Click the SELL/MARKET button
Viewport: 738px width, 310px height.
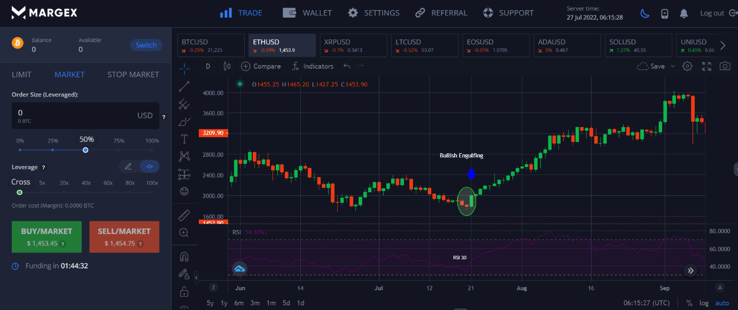click(x=124, y=237)
